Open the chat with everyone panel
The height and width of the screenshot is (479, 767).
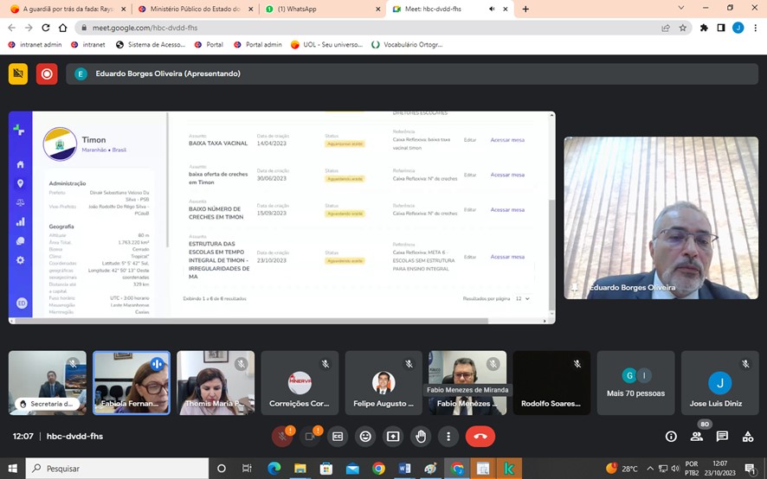(722, 437)
